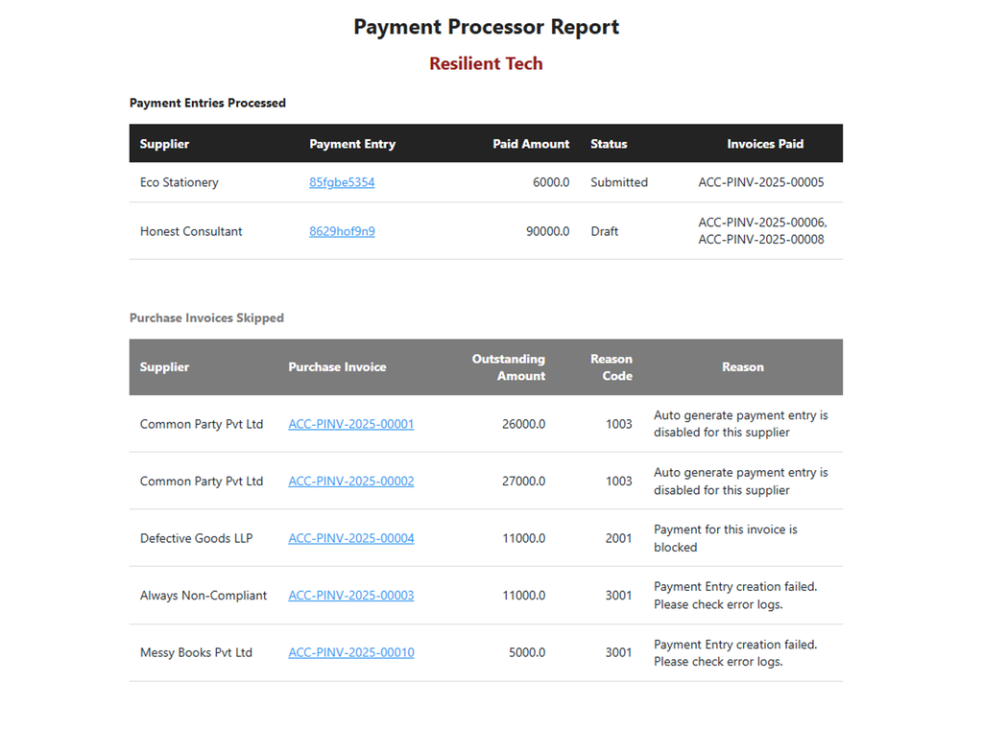Select the Messy Books Pvt Ltd supplier cell
983x729 pixels.
pos(196,652)
